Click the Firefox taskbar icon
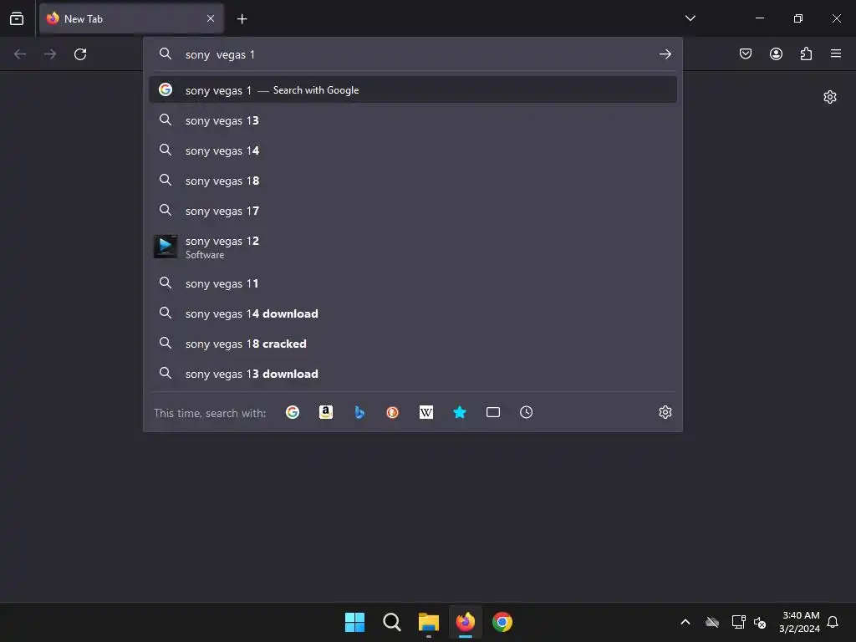Image resolution: width=856 pixels, height=642 pixels. coord(465,622)
